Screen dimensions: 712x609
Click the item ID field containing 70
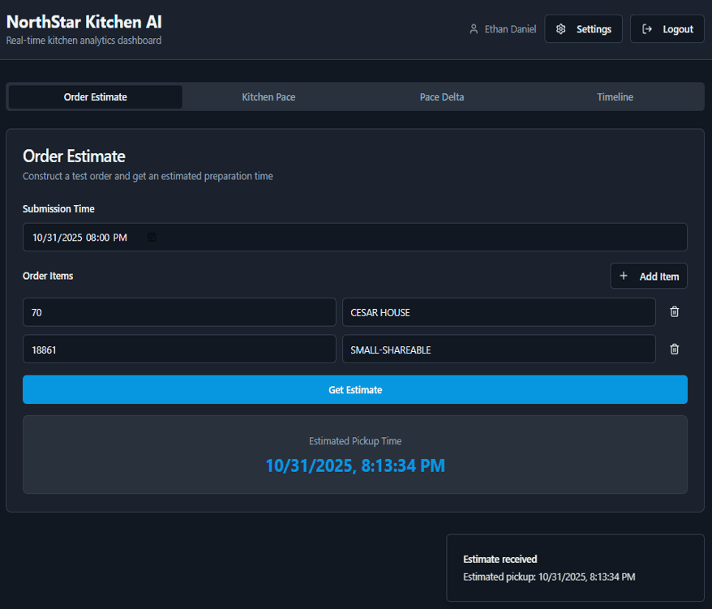click(x=179, y=312)
